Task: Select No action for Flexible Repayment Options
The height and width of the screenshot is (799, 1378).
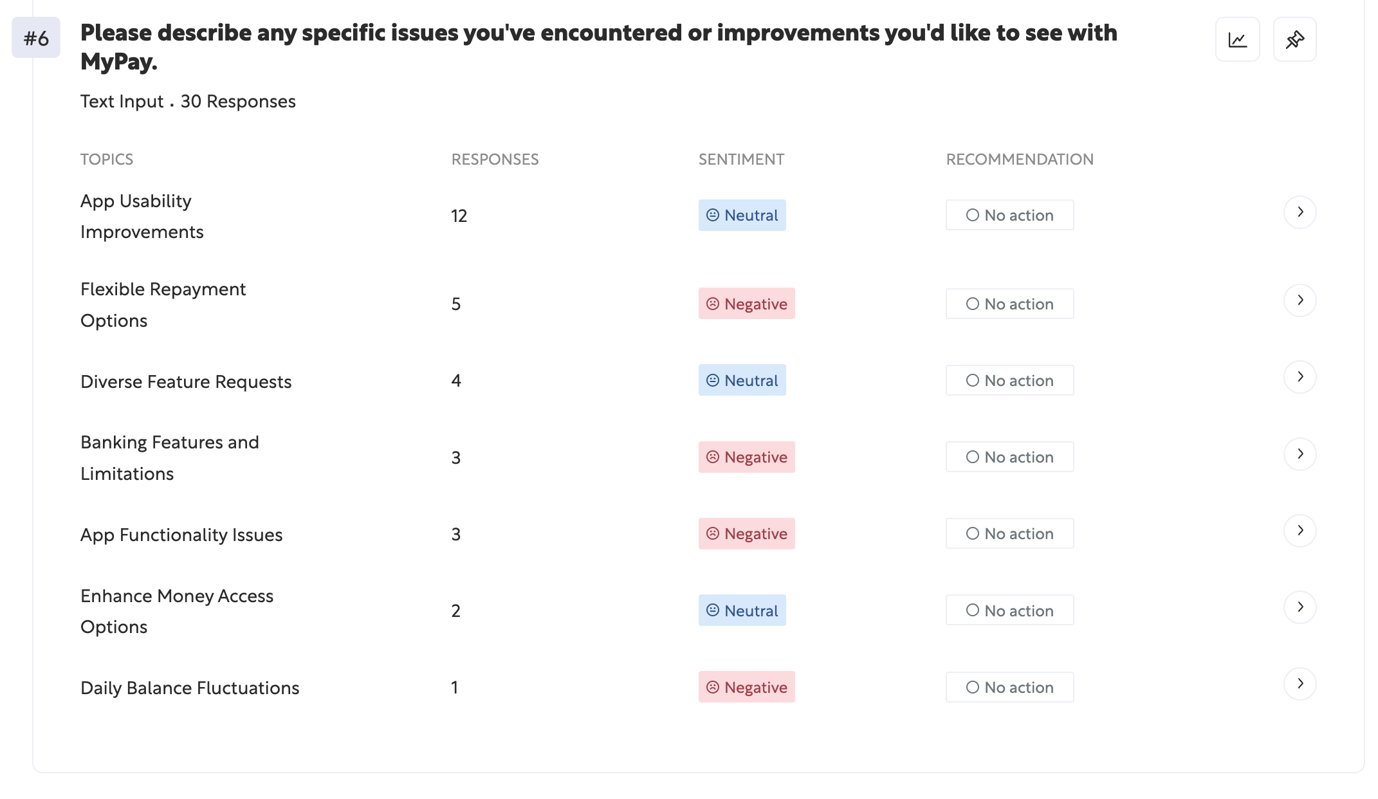Action: (1009, 304)
